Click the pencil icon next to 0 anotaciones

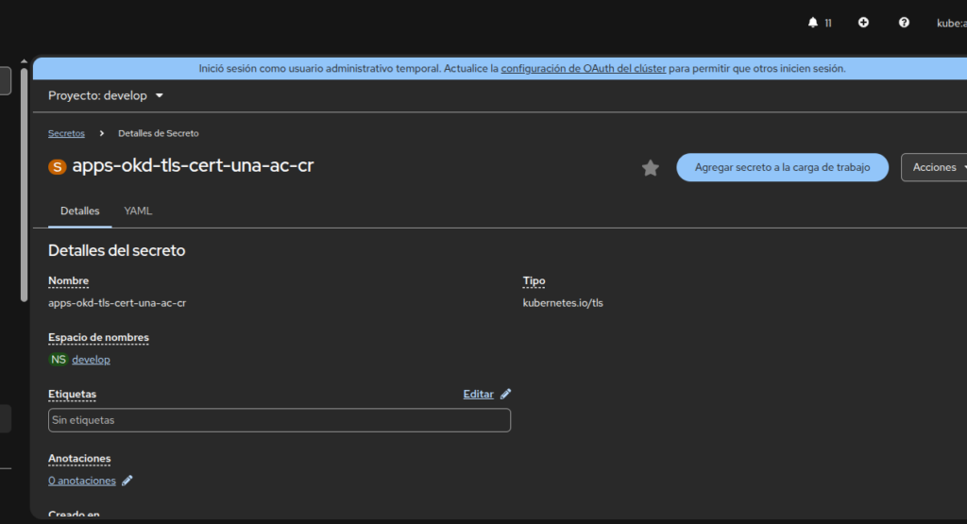tap(127, 481)
